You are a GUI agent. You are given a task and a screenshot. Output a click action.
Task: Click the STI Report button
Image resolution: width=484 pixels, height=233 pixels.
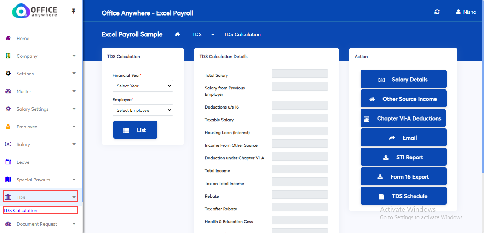click(404, 157)
